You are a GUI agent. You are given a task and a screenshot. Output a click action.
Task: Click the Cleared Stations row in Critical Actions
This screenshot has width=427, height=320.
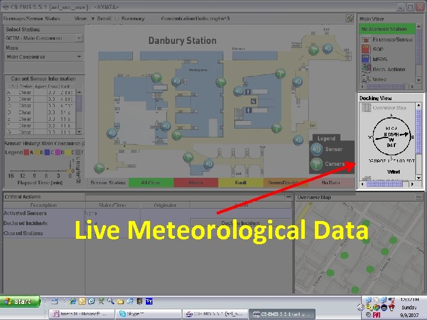coord(147,233)
